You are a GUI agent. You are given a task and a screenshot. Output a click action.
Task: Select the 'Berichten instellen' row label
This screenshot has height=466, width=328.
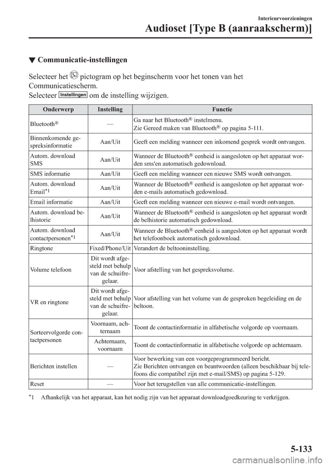(53, 366)
